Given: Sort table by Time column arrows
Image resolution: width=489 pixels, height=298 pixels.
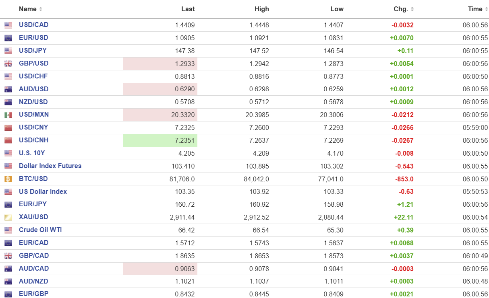Looking at the screenshot, I should coord(486,9).
